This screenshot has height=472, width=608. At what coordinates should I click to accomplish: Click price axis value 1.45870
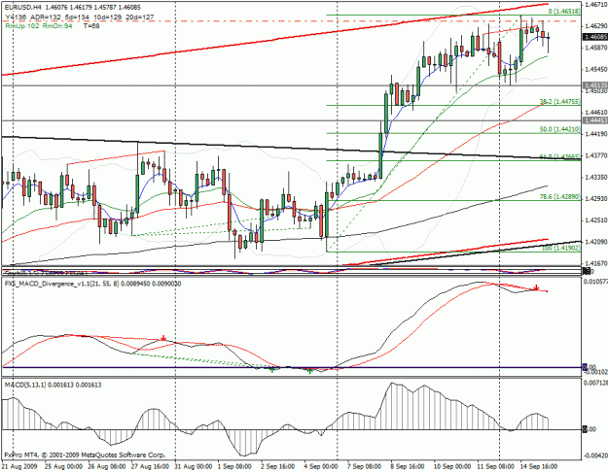(x=597, y=48)
